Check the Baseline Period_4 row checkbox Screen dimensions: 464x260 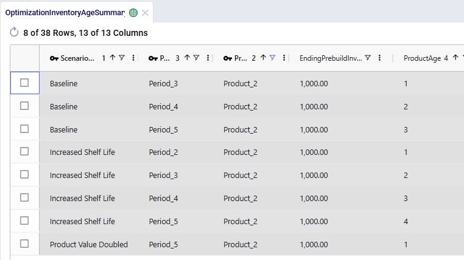click(24, 106)
